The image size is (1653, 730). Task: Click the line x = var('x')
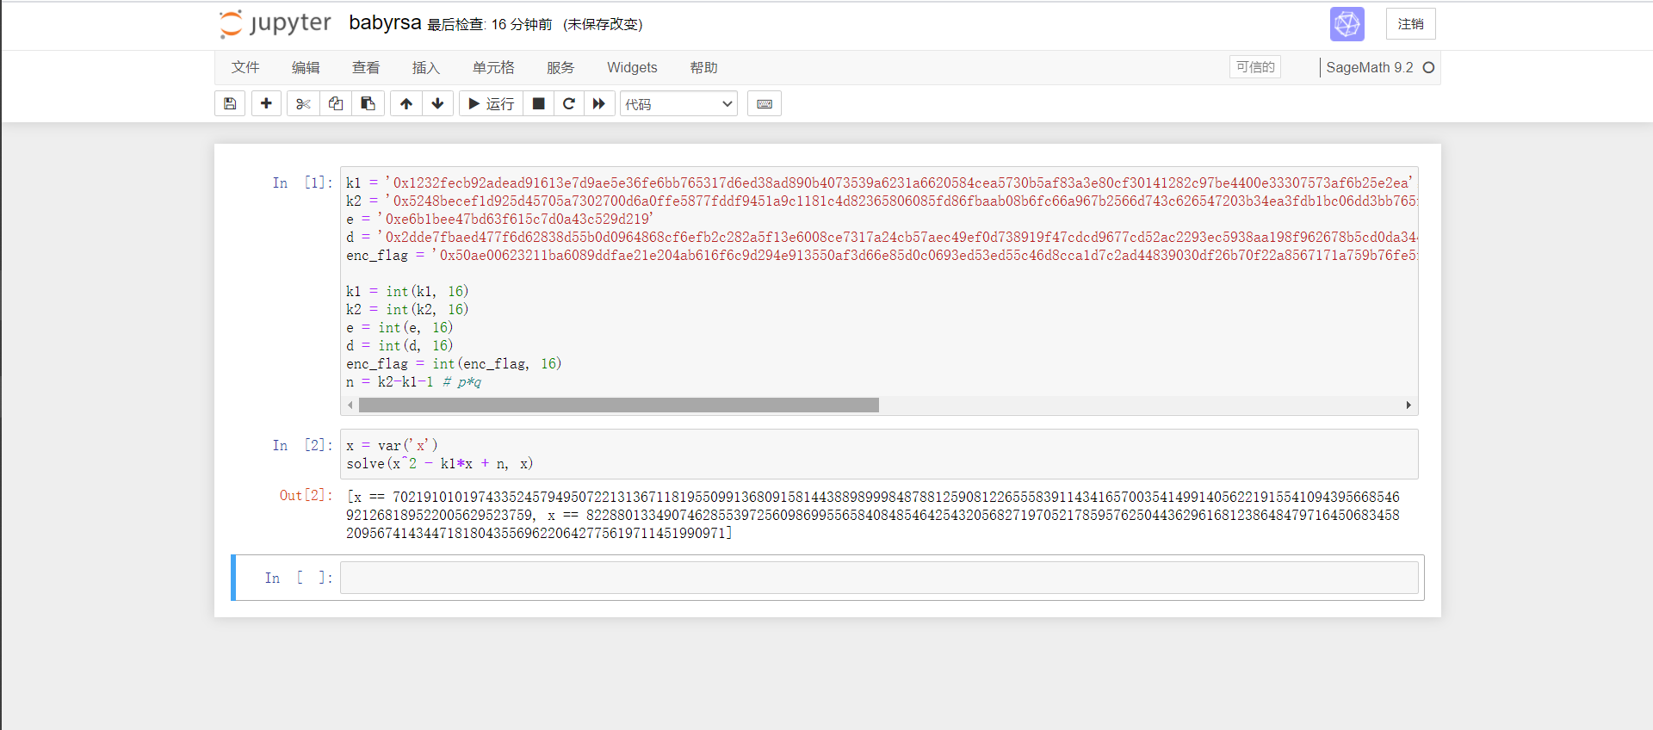point(392,446)
